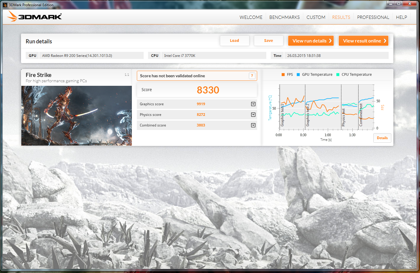
Task: Click the Fire Strike benchmark title
Action: pyautogui.click(x=38, y=75)
